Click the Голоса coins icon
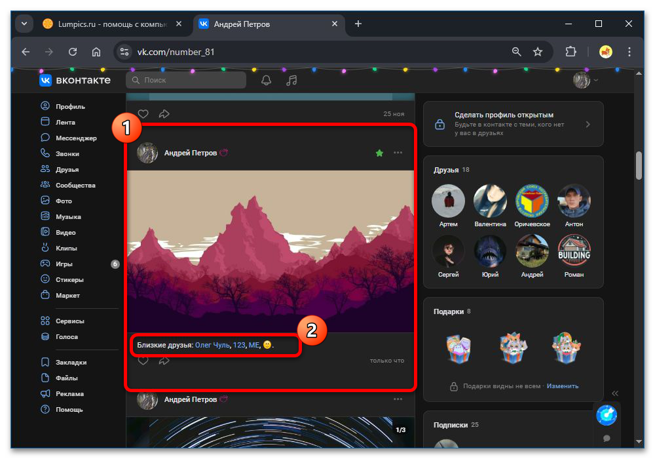The image size is (655, 459). point(45,336)
